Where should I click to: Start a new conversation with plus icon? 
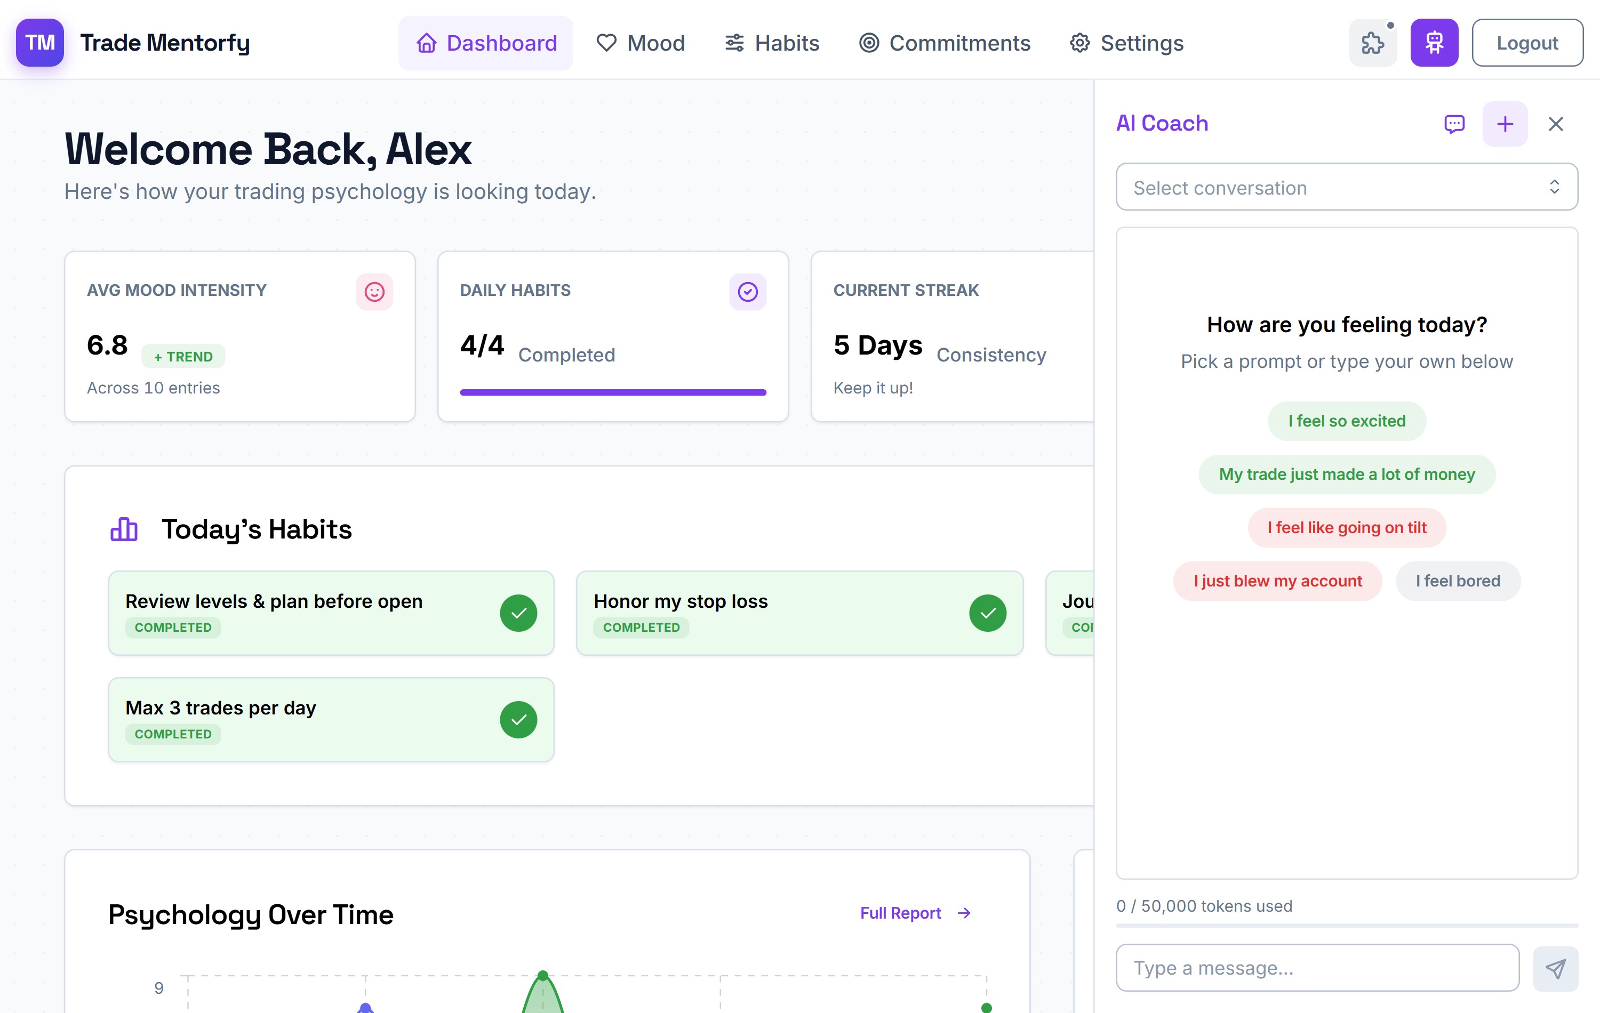click(1505, 124)
